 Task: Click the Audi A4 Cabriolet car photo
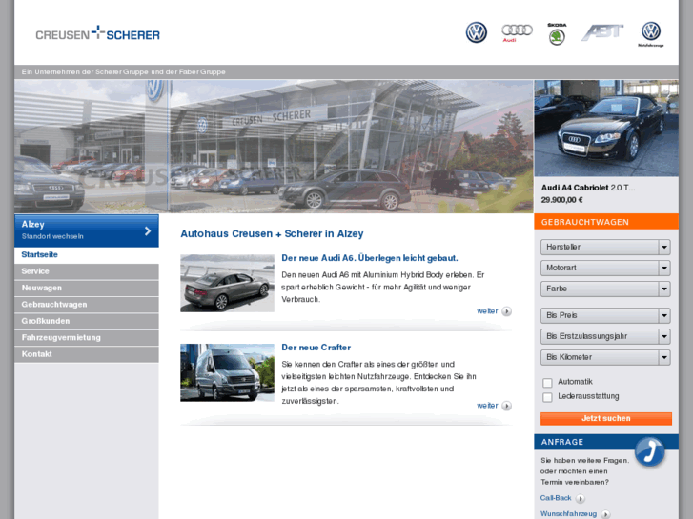pyautogui.click(x=606, y=129)
